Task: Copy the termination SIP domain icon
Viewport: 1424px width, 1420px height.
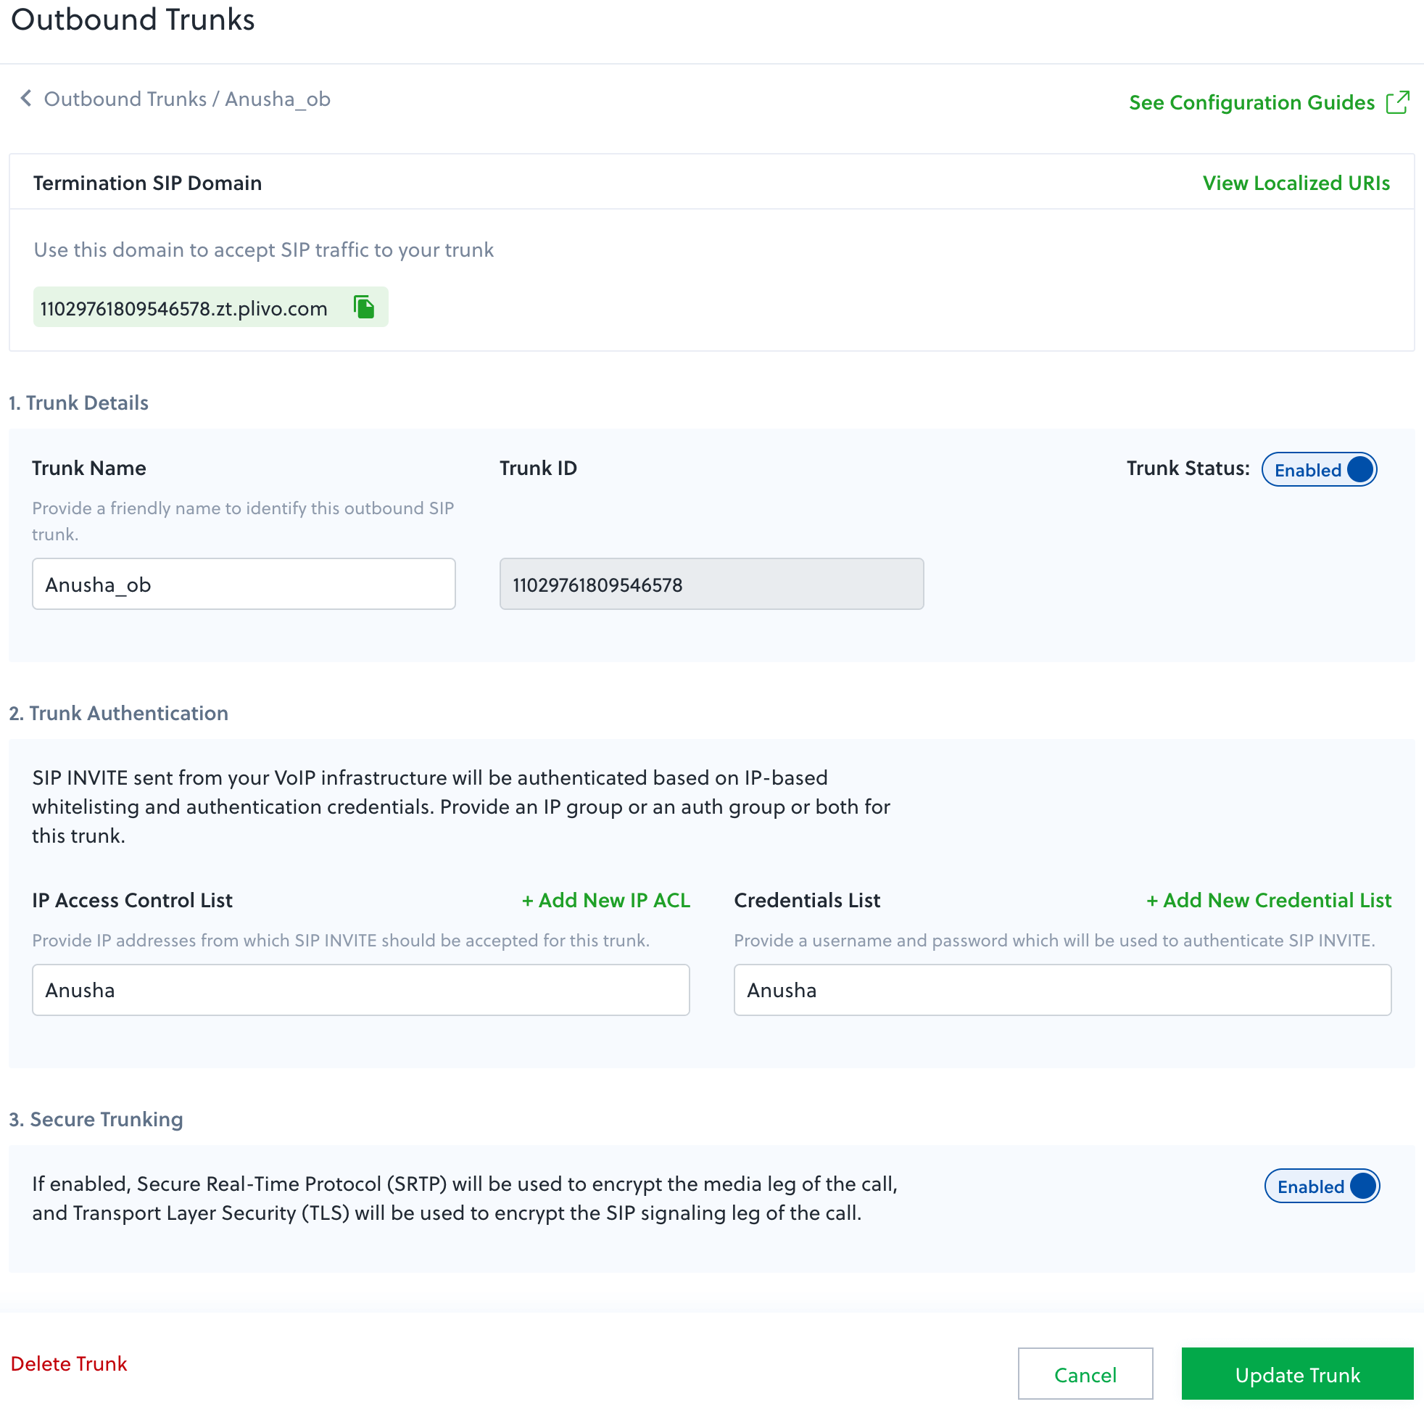Action: (364, 307)
